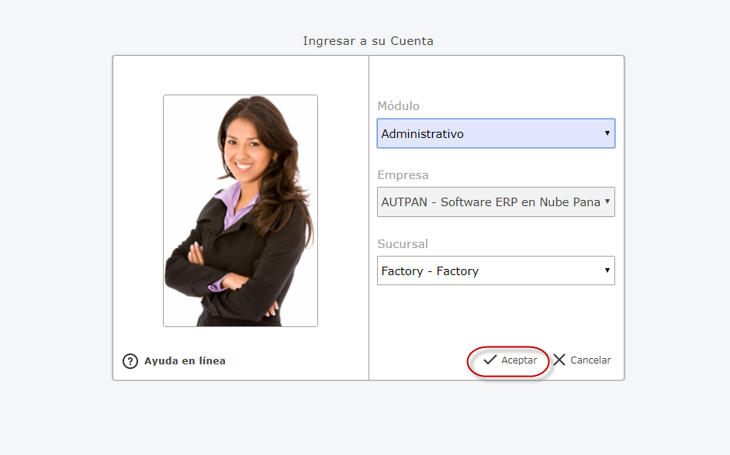Click the Aceptar button
Screen dimensions: 730x455
click(x=510, y=360)
